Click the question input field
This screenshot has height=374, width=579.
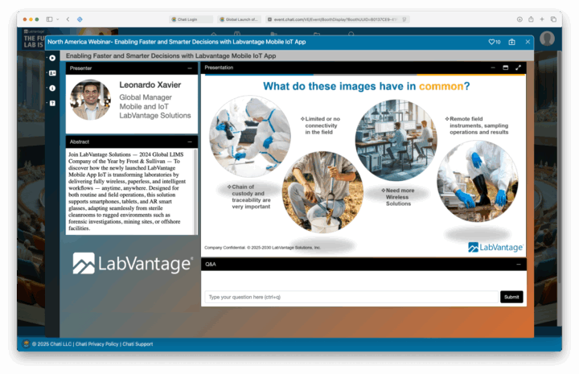click(x=351, y=297)
